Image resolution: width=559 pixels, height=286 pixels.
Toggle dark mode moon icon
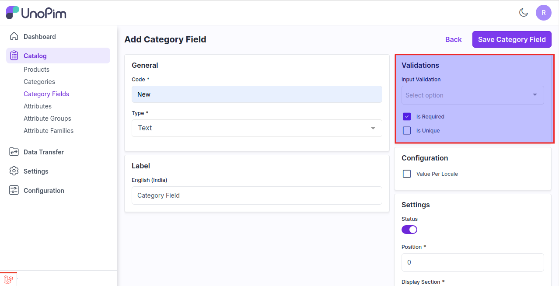click(523, 13)
